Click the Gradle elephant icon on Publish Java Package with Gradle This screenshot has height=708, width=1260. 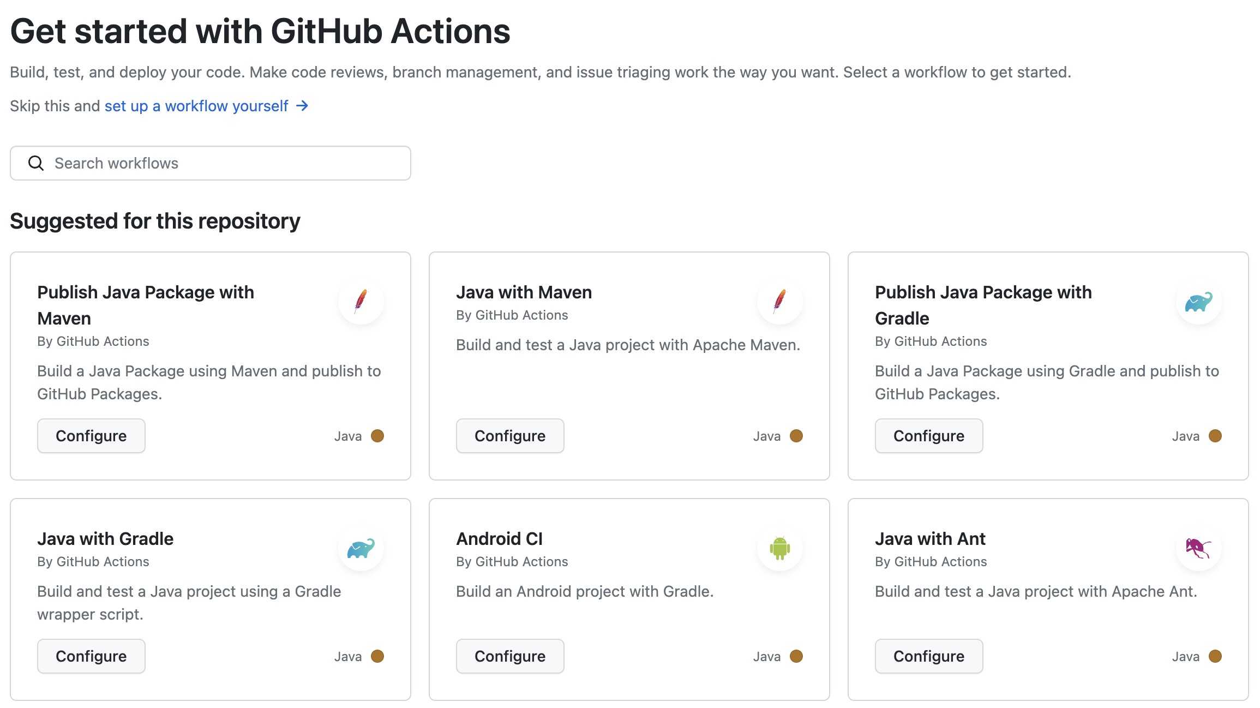1199,302
